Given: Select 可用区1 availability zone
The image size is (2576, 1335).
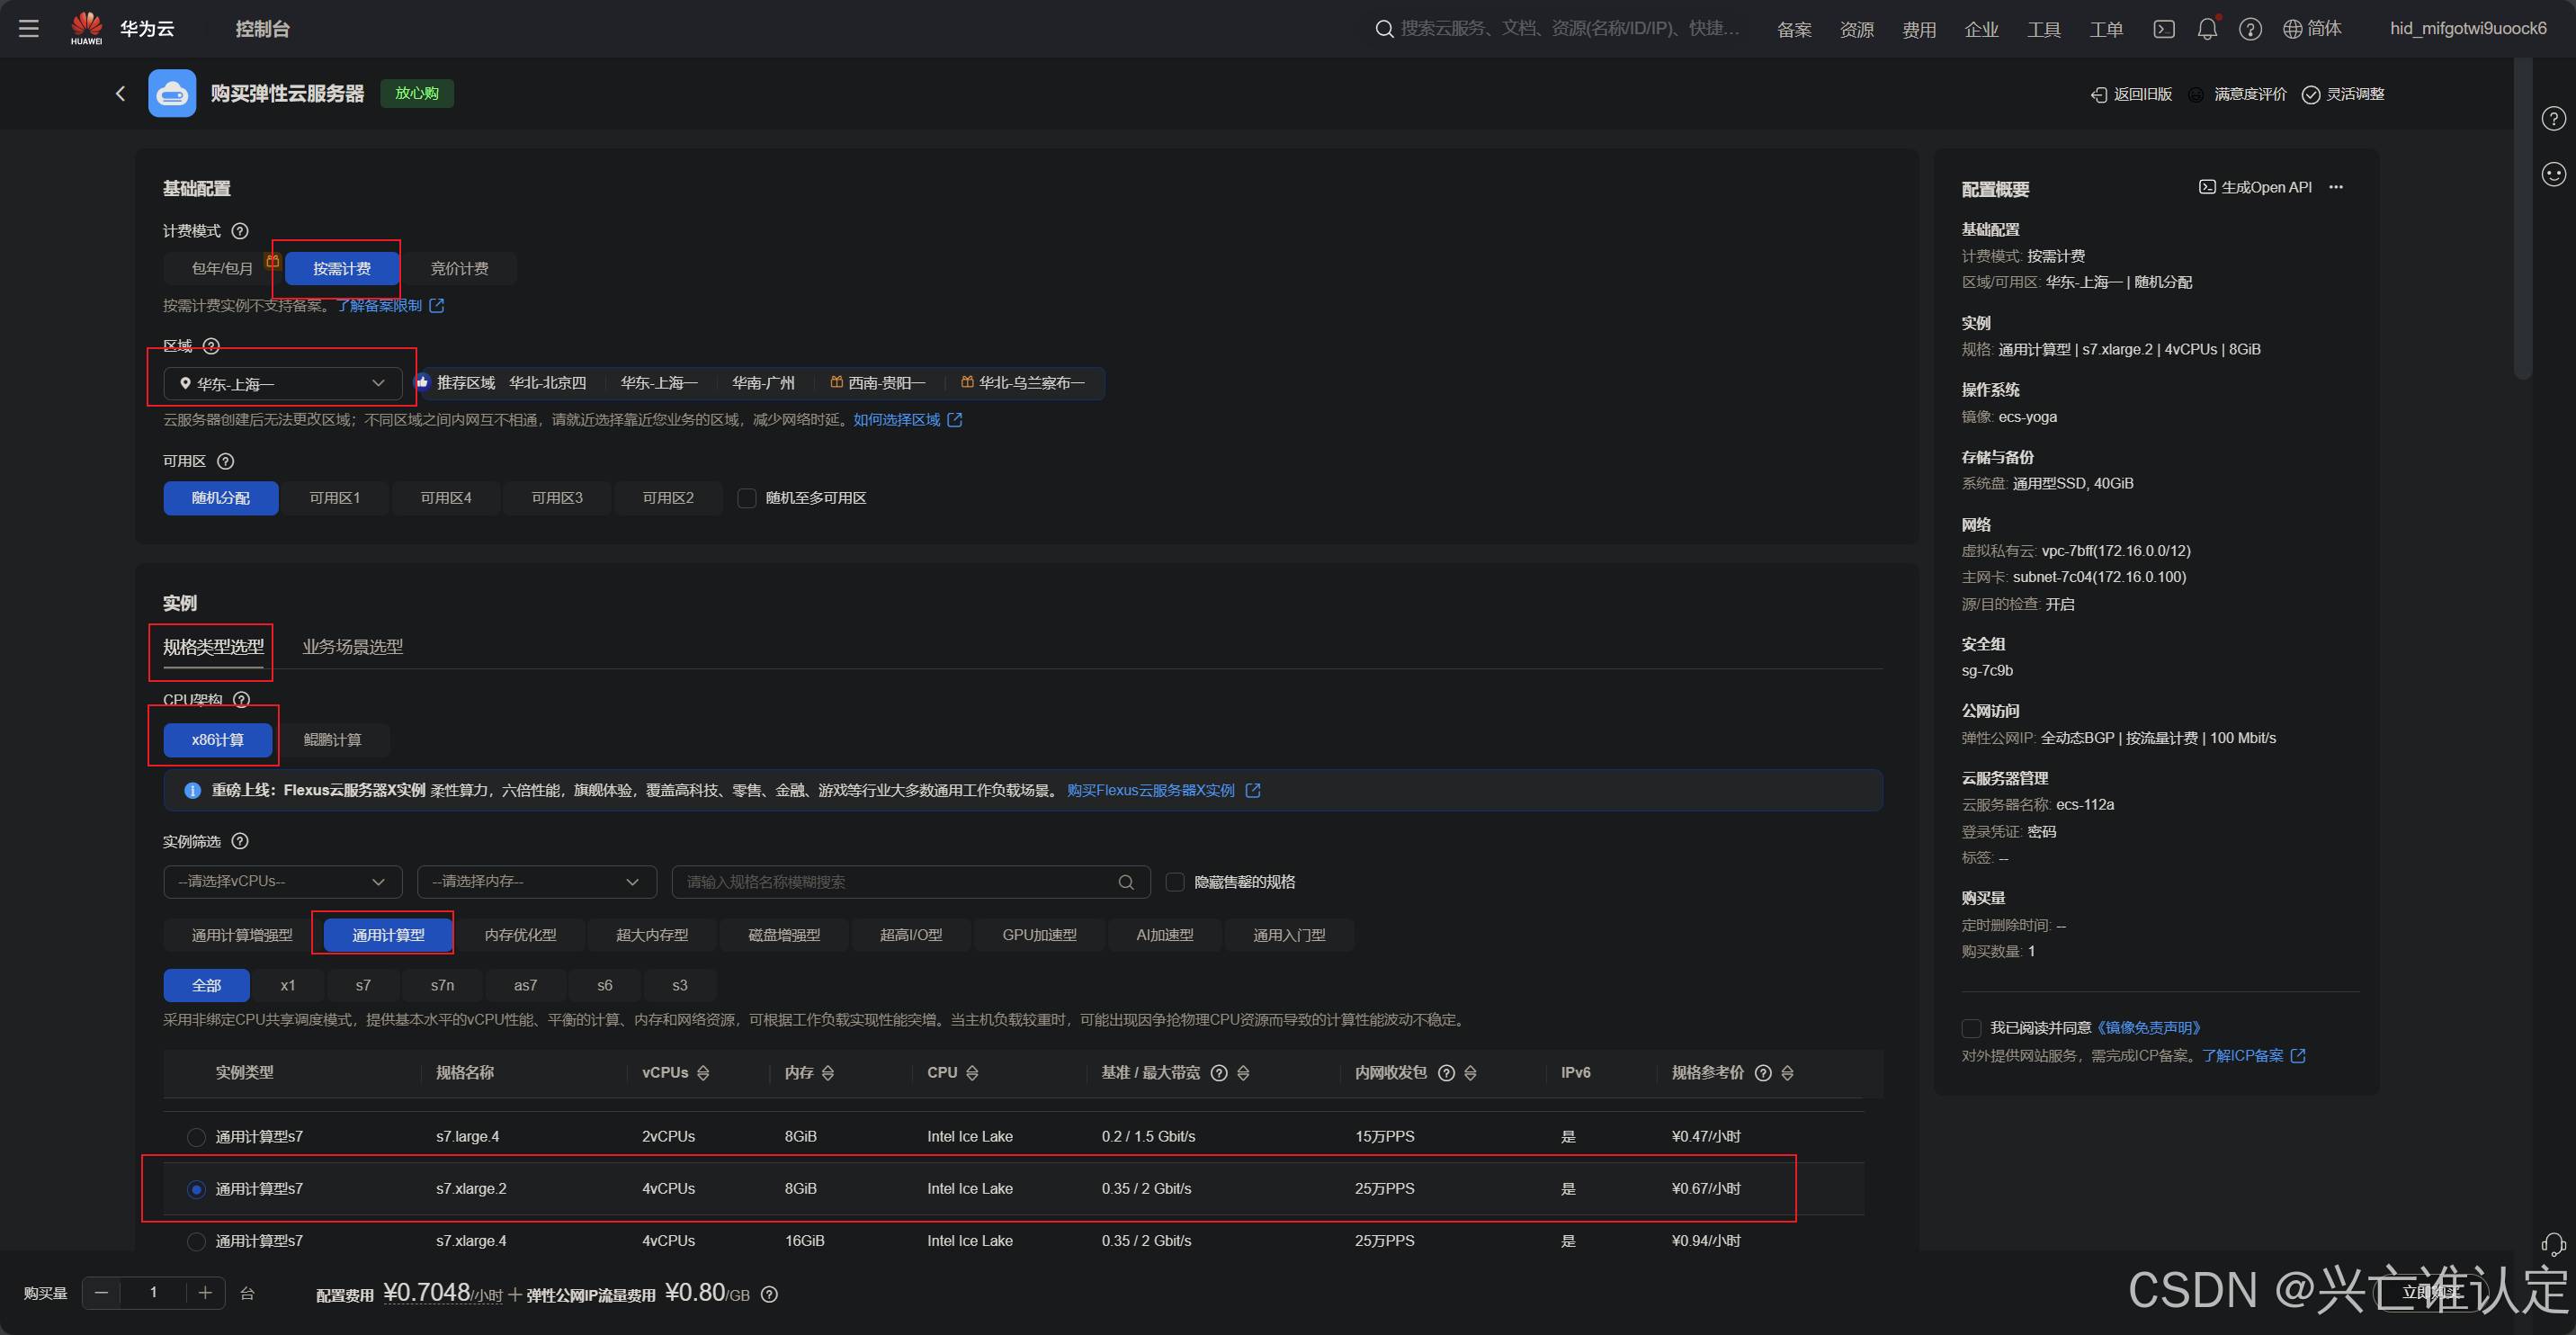Looking at the screenshot, I should [x=334, y=498].
